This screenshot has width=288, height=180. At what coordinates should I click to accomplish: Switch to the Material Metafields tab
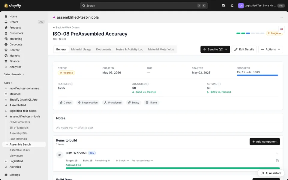click(x=161, y=49)
